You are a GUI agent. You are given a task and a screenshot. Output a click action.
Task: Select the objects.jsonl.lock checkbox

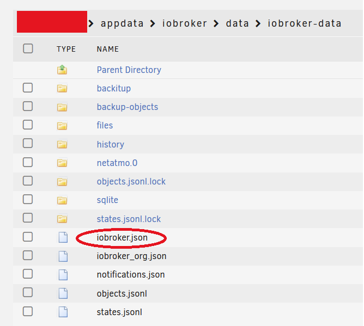(28, 181)
